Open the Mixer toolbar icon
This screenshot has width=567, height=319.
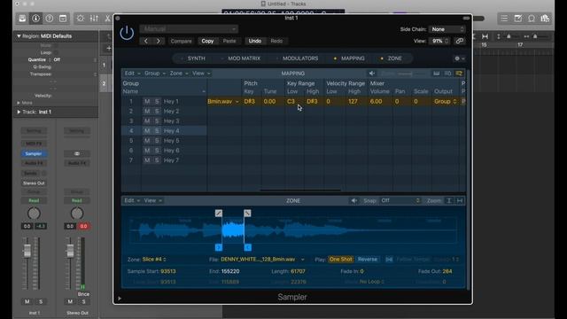[94, 19]
